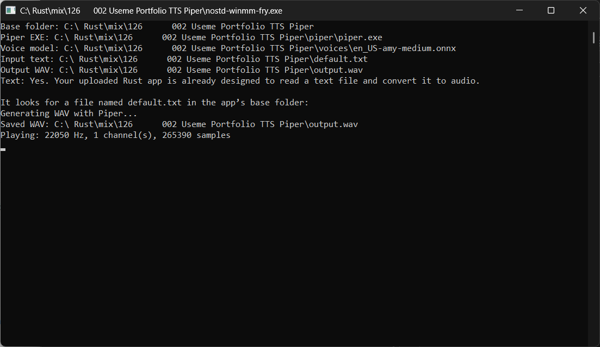Click the "Base folder:" output line
Image resolution: width=600 pixels, height=347 pixels.
coord(157,27)
